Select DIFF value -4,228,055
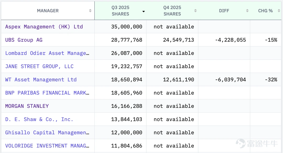 coord(231,40)
